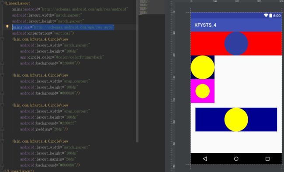284x172 pixels.
Task: Click the android:background="#ff00ff" line
Action: pyautogui.click(x=48, y=123)
